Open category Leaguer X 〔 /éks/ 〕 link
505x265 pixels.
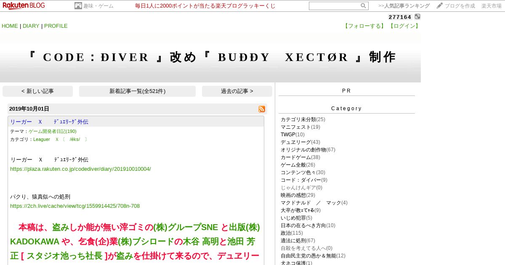pos(61,139)
